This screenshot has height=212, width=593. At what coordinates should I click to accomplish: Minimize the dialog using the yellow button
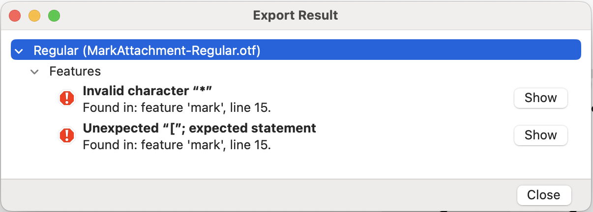34,15
